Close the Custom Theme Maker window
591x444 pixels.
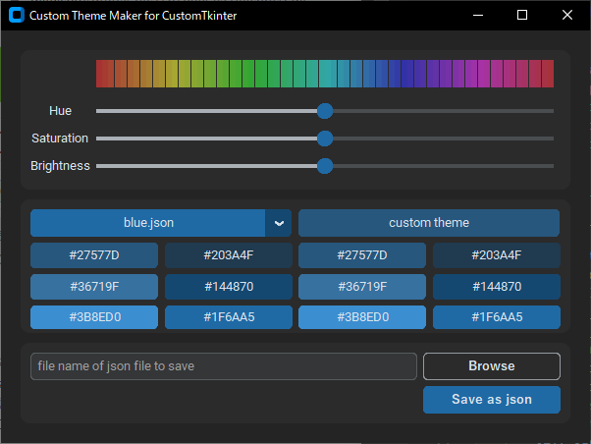[566, 15]
